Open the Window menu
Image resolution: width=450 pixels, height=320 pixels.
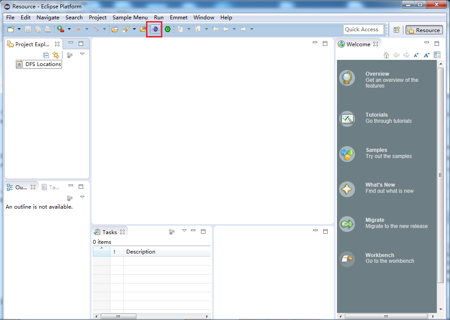pos(204,18)
